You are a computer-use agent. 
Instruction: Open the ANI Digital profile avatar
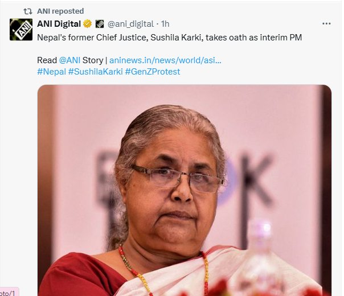(21, 29)
